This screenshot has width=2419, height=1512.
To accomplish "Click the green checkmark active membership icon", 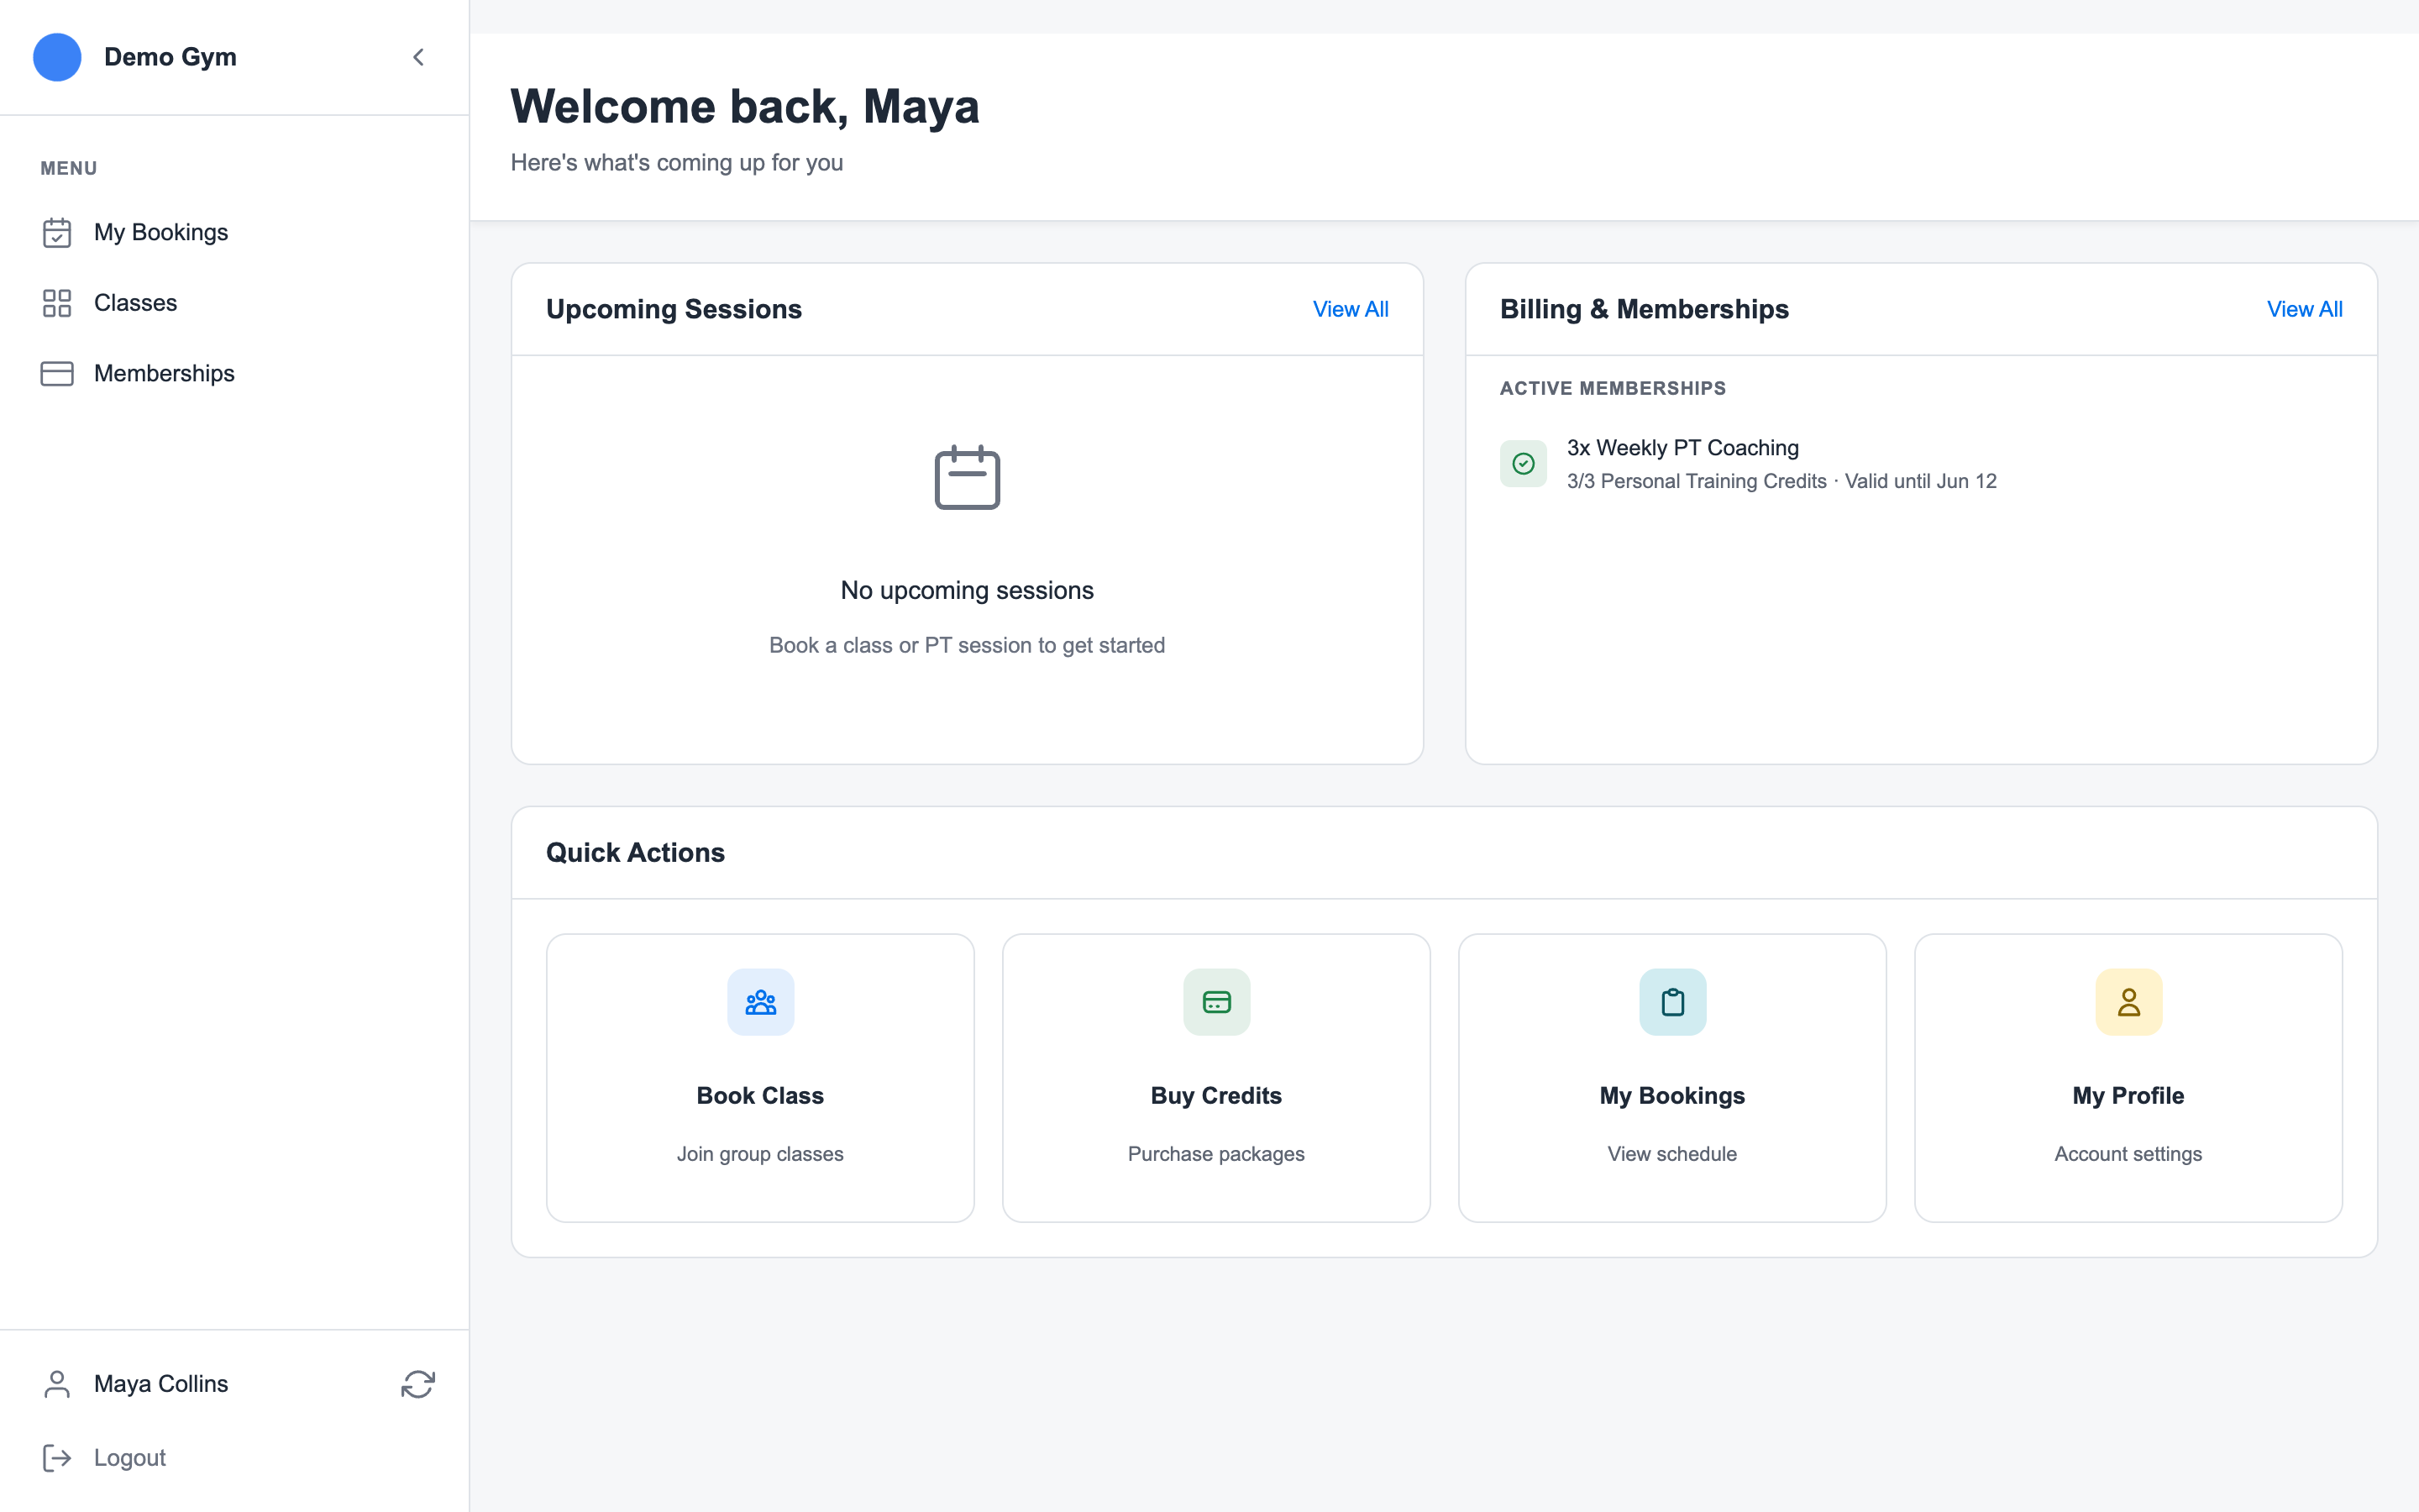I will pyautogui.click(x=1524, y=464).
